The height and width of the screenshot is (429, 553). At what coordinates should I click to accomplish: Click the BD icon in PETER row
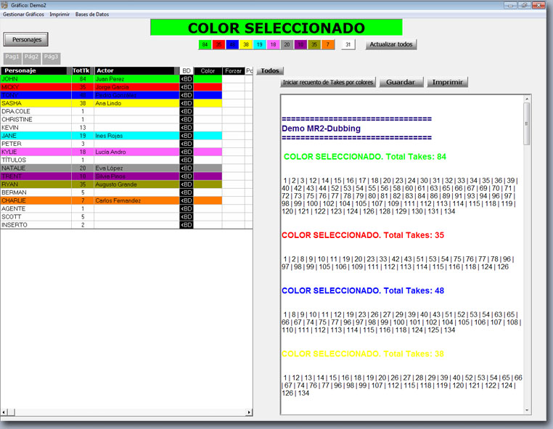click(x=187, y=144)
